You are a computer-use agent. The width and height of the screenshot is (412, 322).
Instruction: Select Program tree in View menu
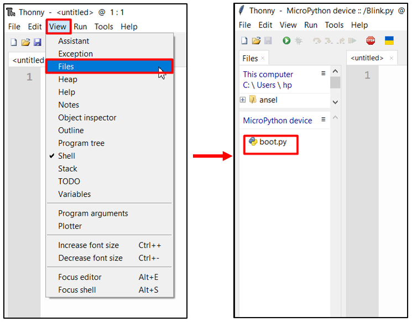pyautogui.click(x=109, y=143)
